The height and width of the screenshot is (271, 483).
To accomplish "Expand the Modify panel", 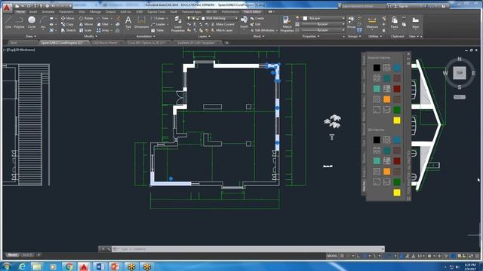I will 91,36.
